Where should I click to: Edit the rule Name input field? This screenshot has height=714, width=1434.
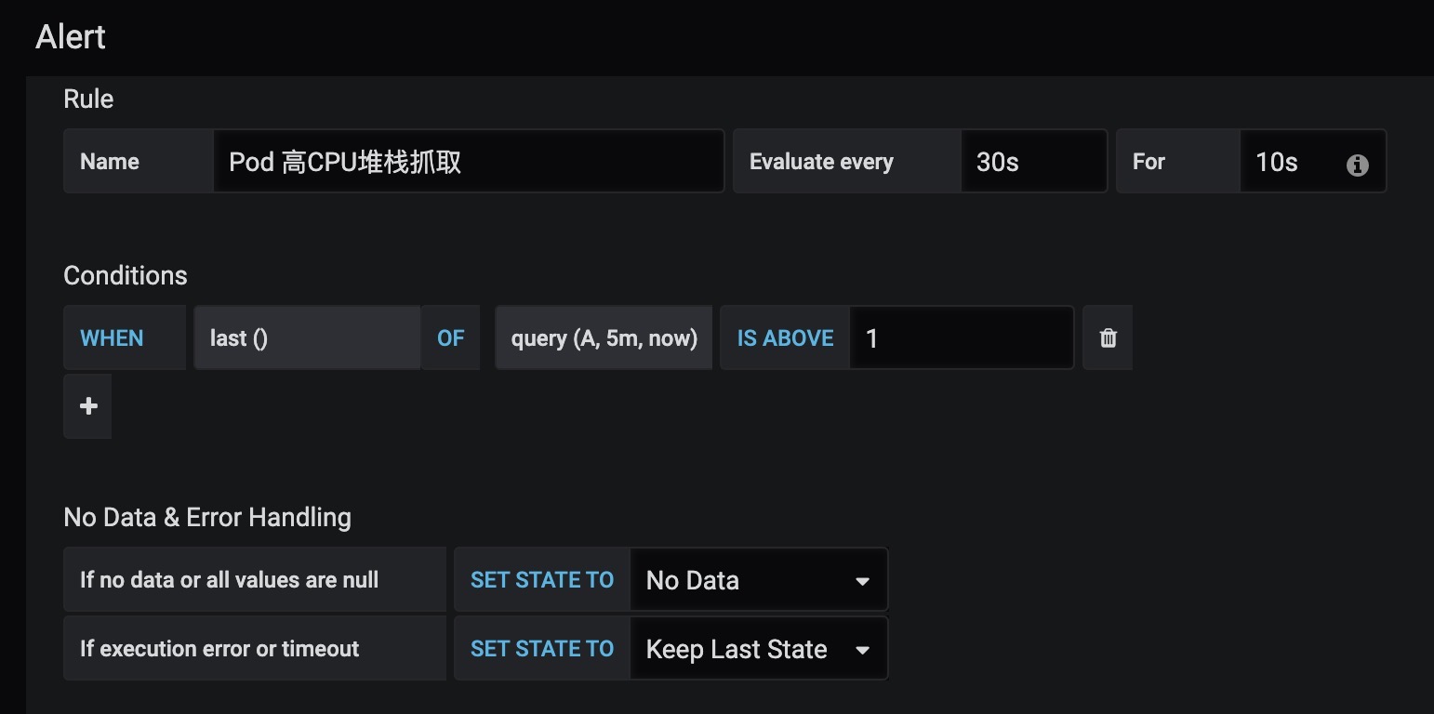click(468, 162)
